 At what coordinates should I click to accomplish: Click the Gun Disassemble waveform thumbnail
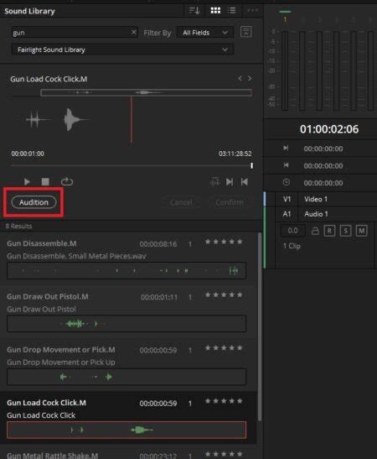tap(127, 271)
